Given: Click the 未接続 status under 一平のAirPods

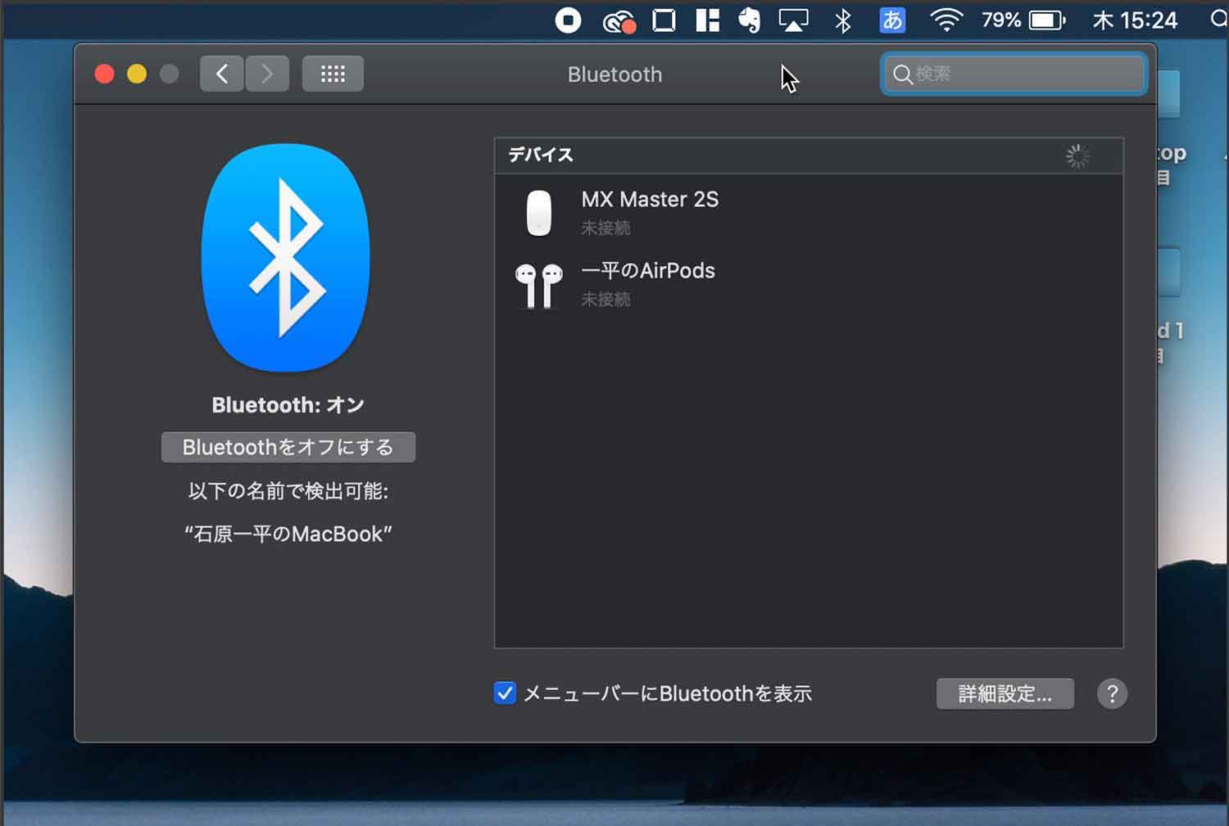Looking at the screenshot, I should [x=605, y=299].
